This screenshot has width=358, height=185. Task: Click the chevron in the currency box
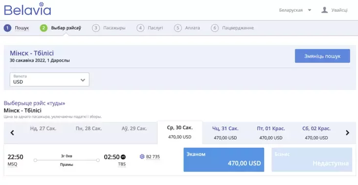pyautogui.click(x=83, y=80)
